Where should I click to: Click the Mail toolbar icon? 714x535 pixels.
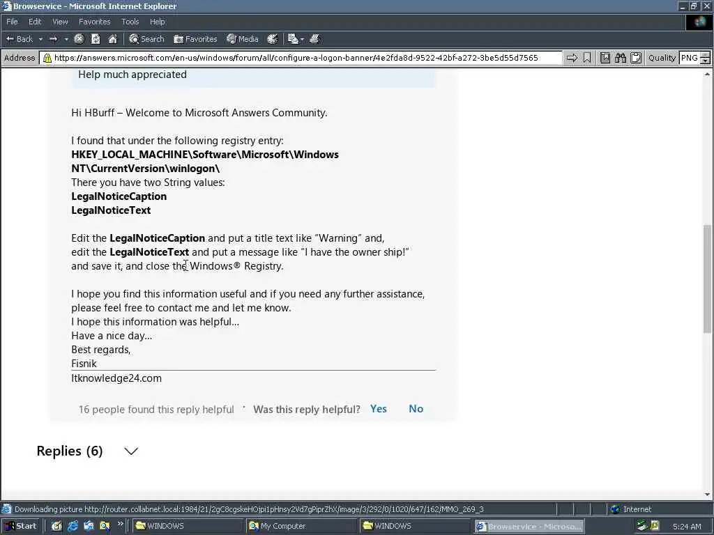coord(293,39)
